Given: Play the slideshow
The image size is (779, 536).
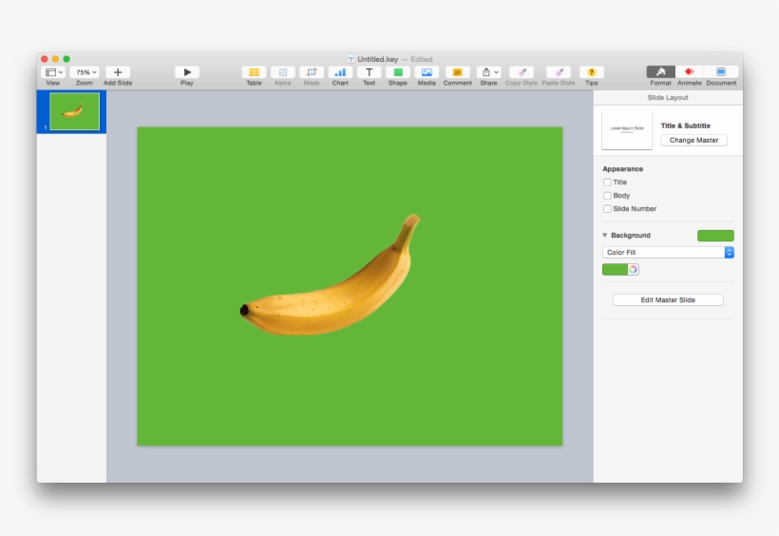Looking at the screenshot, I should point(187,72).
